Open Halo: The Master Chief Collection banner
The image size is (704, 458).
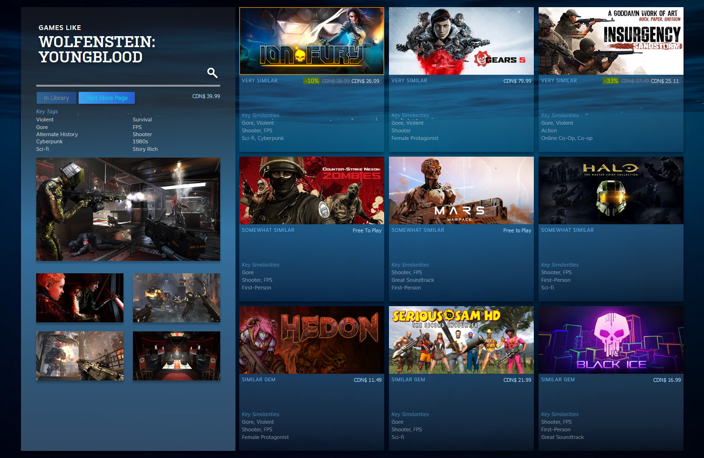[611, 190]
